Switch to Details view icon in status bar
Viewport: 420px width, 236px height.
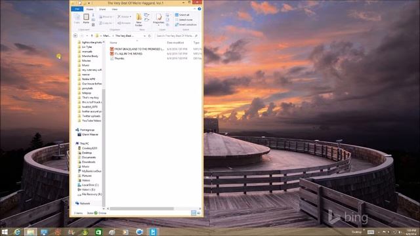(x=194, y=213)
